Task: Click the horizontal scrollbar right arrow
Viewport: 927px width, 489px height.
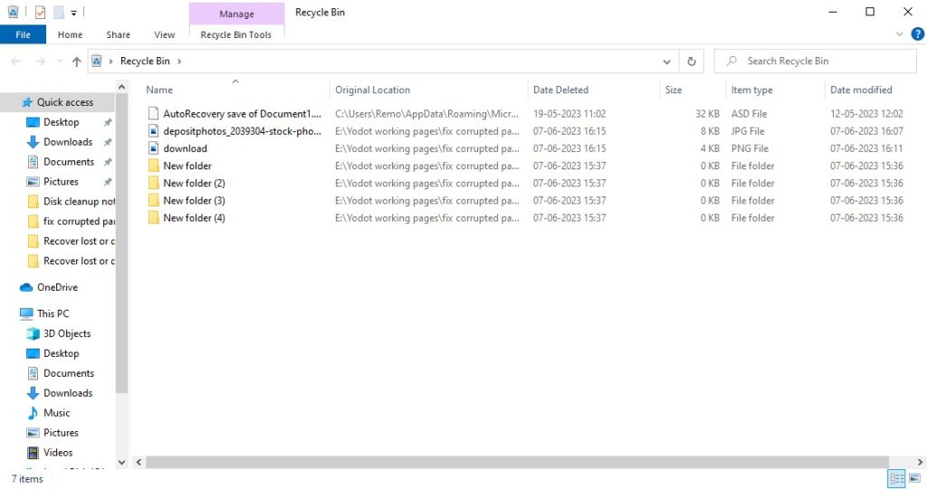Action: coord(920,462)
